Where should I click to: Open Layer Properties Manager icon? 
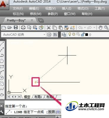coord(64,35)
